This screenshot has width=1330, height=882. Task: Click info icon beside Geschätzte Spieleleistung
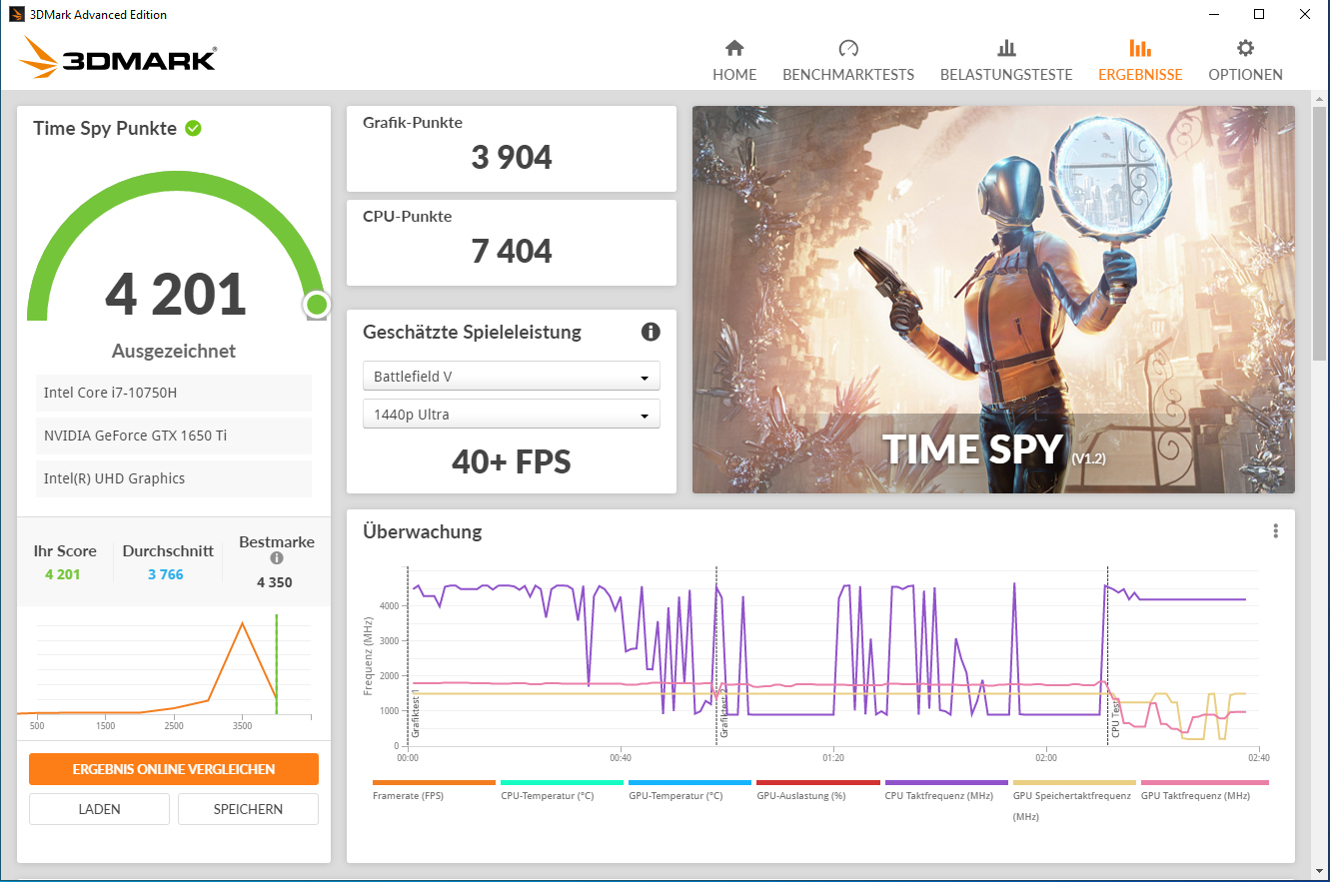(x=651, y=332)
